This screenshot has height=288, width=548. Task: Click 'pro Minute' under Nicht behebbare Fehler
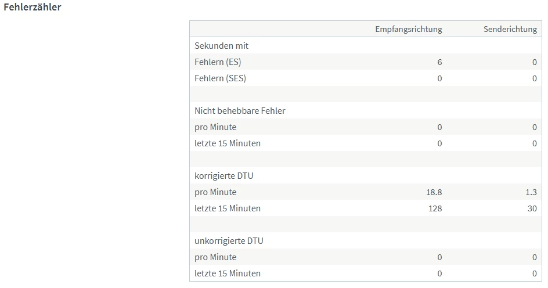(x=215, y=127)
